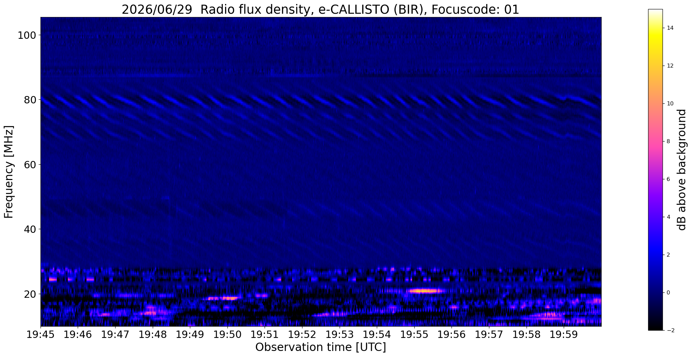Viewport: 692px width, 357px height.
Task: Click the 19:52 time tick label
Action: pos(302,334)
